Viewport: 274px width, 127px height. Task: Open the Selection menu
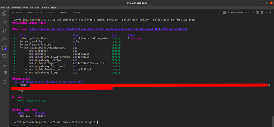17,7
